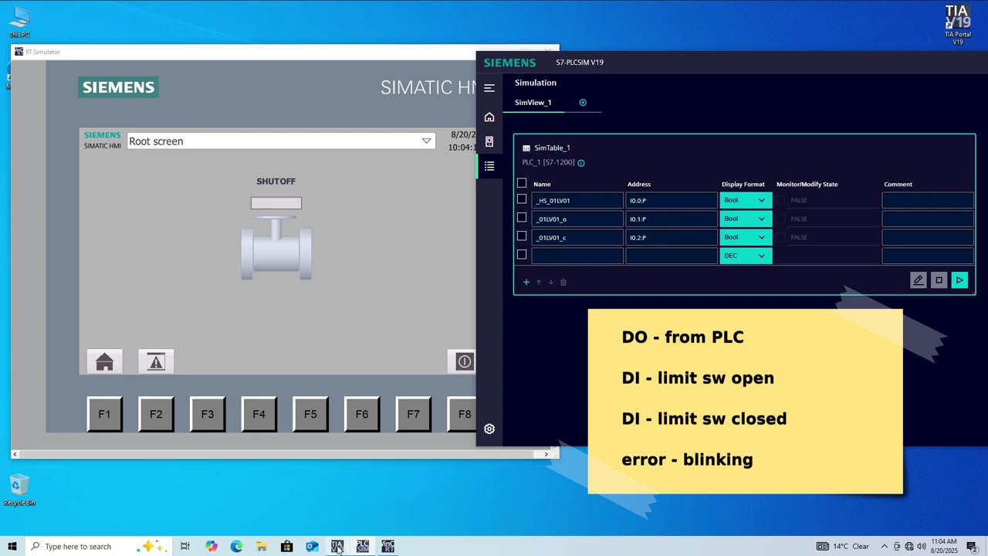Add a new SimView tab

[583, 103]
